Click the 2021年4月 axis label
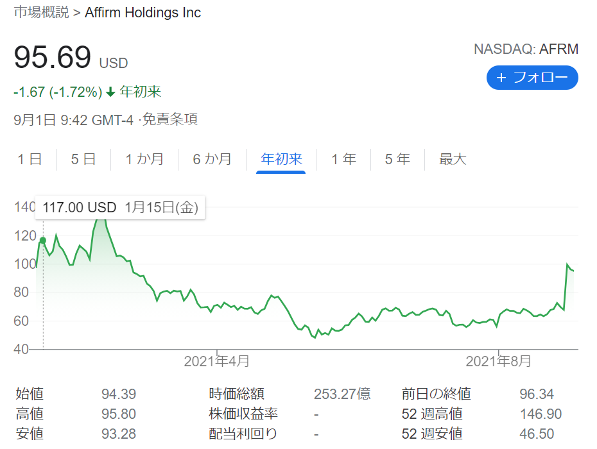This screenshot has width=597, height=449. [216, 361]
